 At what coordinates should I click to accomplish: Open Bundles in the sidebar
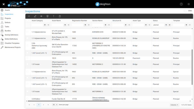pos(8,31)
